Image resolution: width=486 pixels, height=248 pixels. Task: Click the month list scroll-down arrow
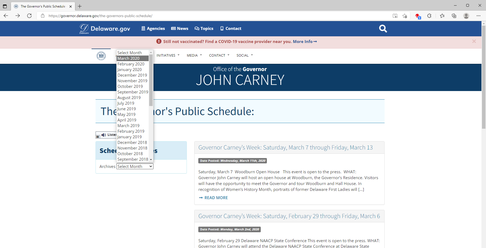151,160
